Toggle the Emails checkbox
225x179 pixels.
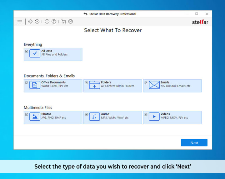[x=146, y=83]
